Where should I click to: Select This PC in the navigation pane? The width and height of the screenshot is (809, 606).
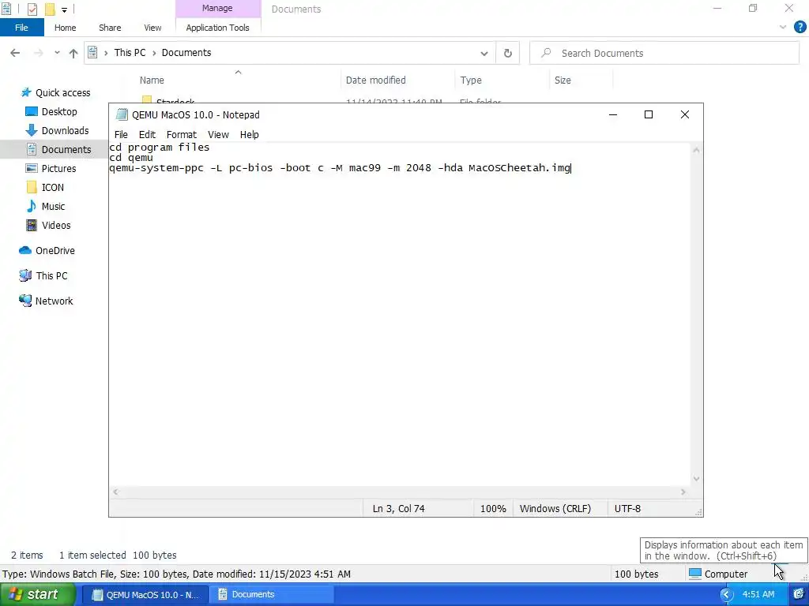(51, 275)
